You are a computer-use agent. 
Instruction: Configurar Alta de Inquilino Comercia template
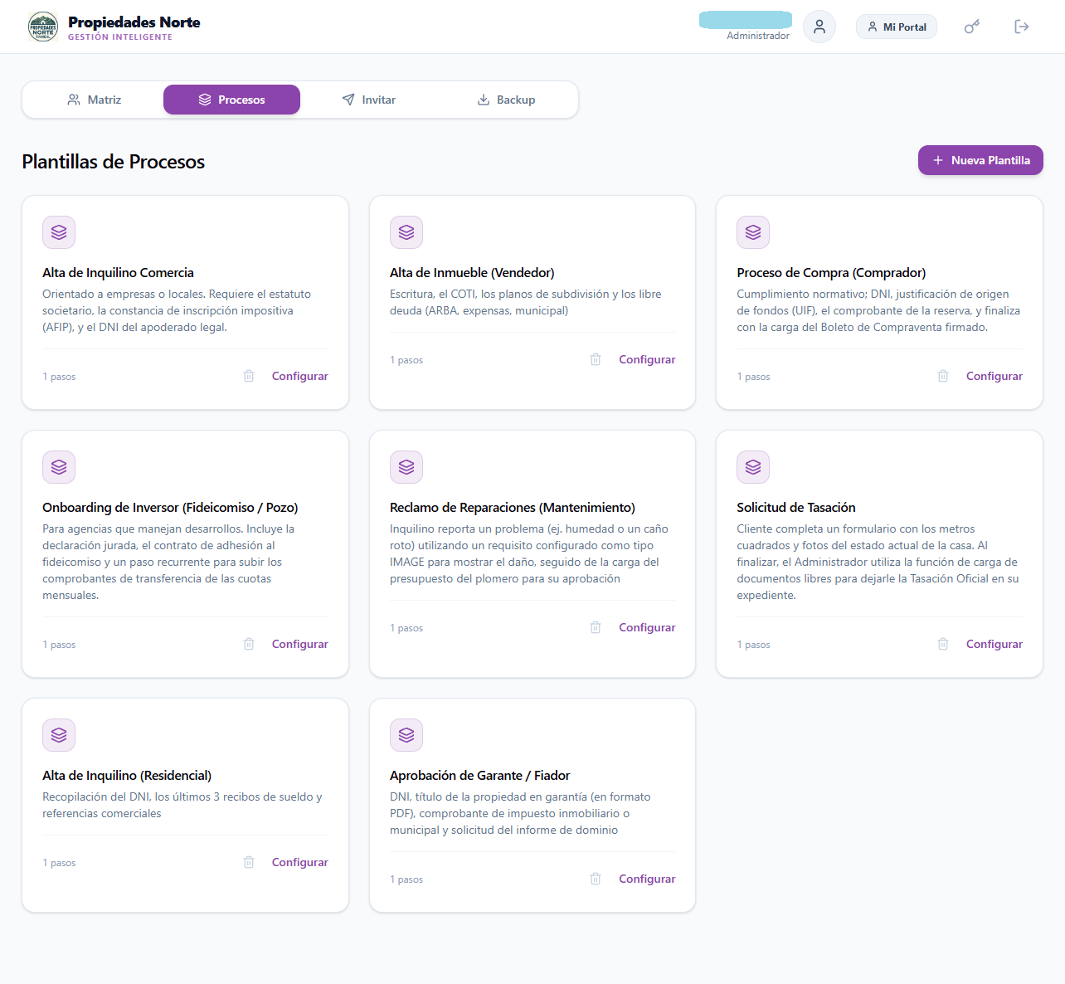coord(300,376)
